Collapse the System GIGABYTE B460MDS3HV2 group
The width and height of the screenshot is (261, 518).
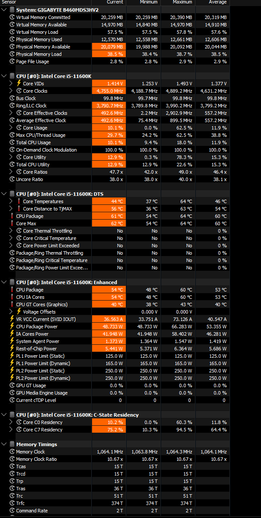coord(4,10)
